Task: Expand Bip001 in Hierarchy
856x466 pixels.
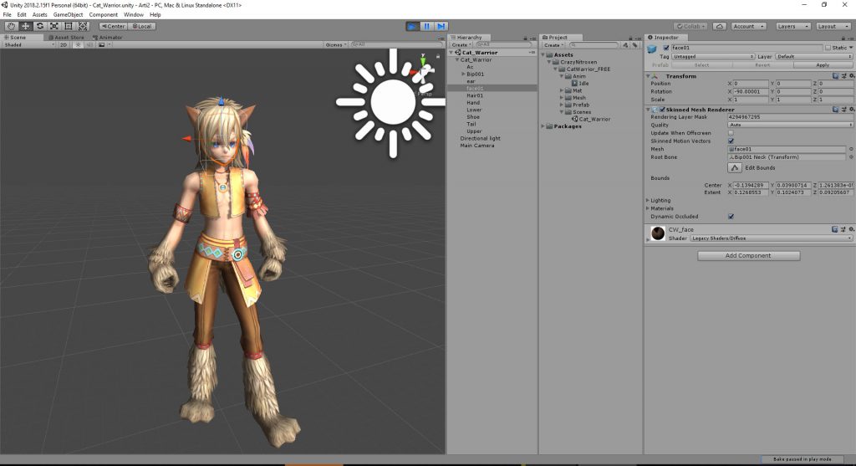Action: coord(463,74)
